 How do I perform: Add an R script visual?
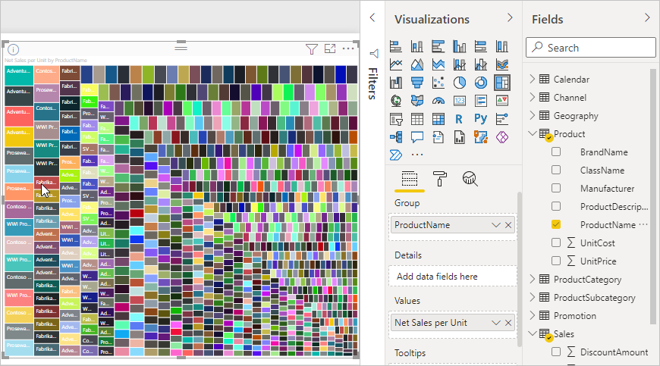[460, 118]
